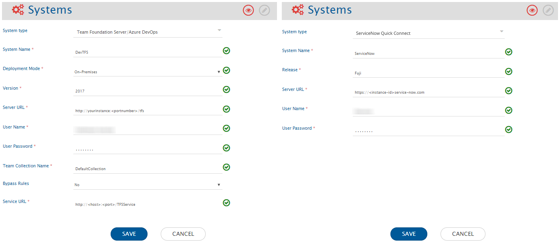The width and height of the screenshot is (560, 247).
Task: Click the green checkmark beside DevTFS system name
Action: tap(226, 51)
